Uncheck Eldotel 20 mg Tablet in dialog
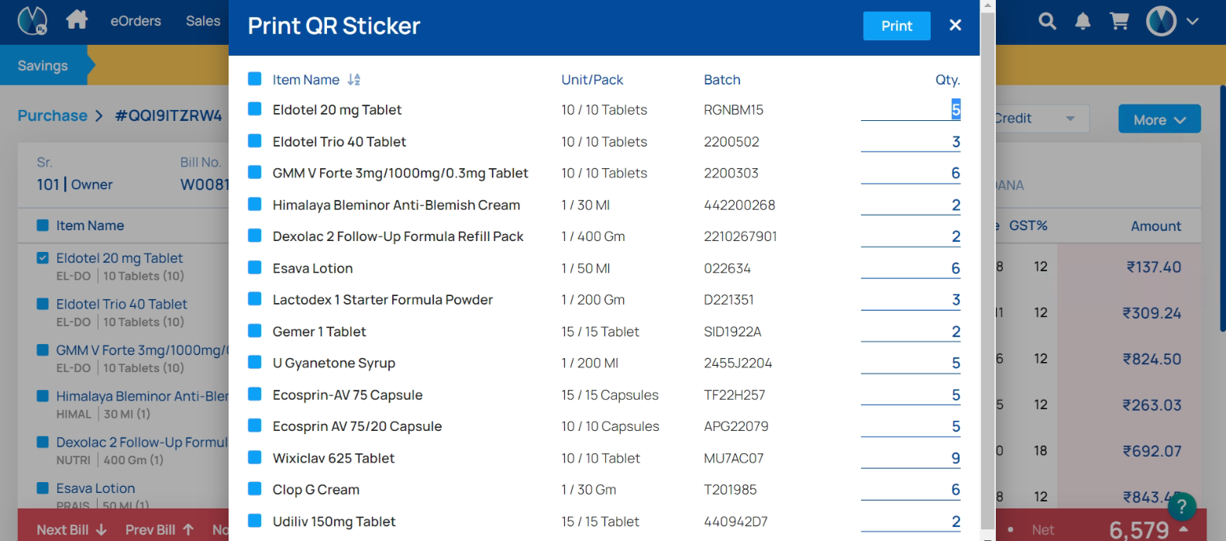Screen dimensions: 1226x541 (x=254, y=109)
